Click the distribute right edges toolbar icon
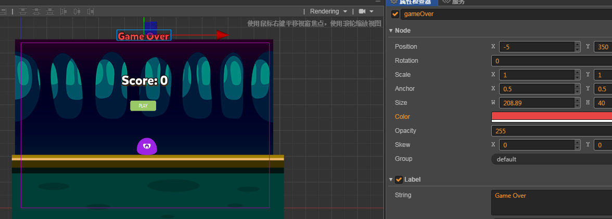The height and width of the screenshot is (219, 612). tap(91, 11)
